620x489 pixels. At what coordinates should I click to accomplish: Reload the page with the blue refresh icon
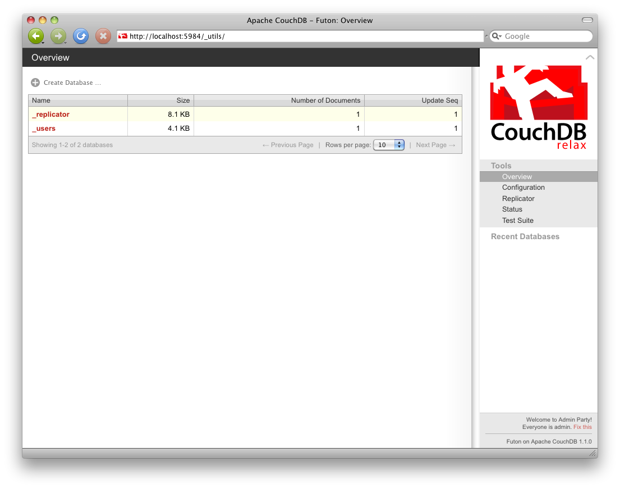81,36
